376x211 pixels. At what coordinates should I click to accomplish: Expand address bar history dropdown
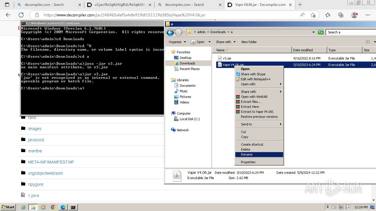[x=313, y=32]
